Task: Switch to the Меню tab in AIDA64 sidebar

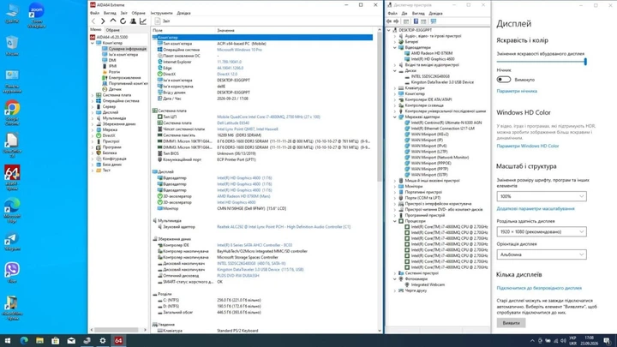Action: pos(96,30)
